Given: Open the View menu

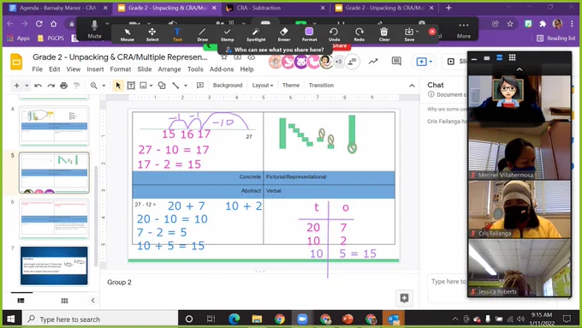Looking at the screenshot, I should pyautogui.click(x=74, y=69).
